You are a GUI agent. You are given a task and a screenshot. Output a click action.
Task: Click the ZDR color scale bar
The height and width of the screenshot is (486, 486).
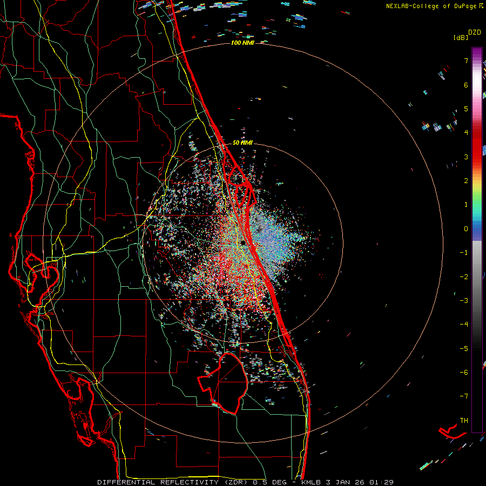coord(477,240)
